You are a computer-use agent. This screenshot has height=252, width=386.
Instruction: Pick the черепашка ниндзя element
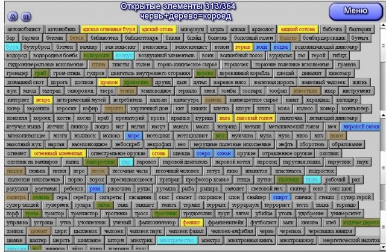[330, 232]
